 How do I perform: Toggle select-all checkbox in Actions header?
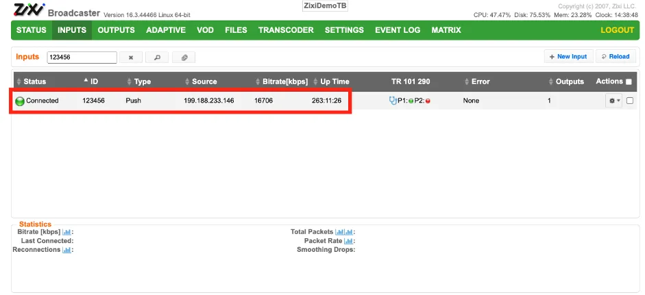click(x=629, y=81)
